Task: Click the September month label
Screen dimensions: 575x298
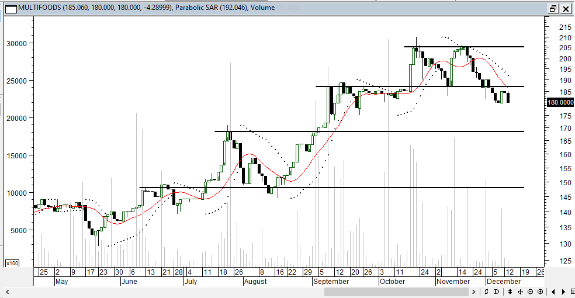Action: click(x=331, y=282)
